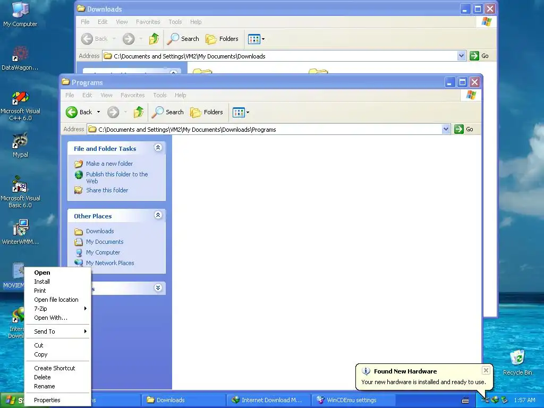This screenshot has height=408, width=544.
Task: Go up one folder level in Programs window
Action: (139, 112)
